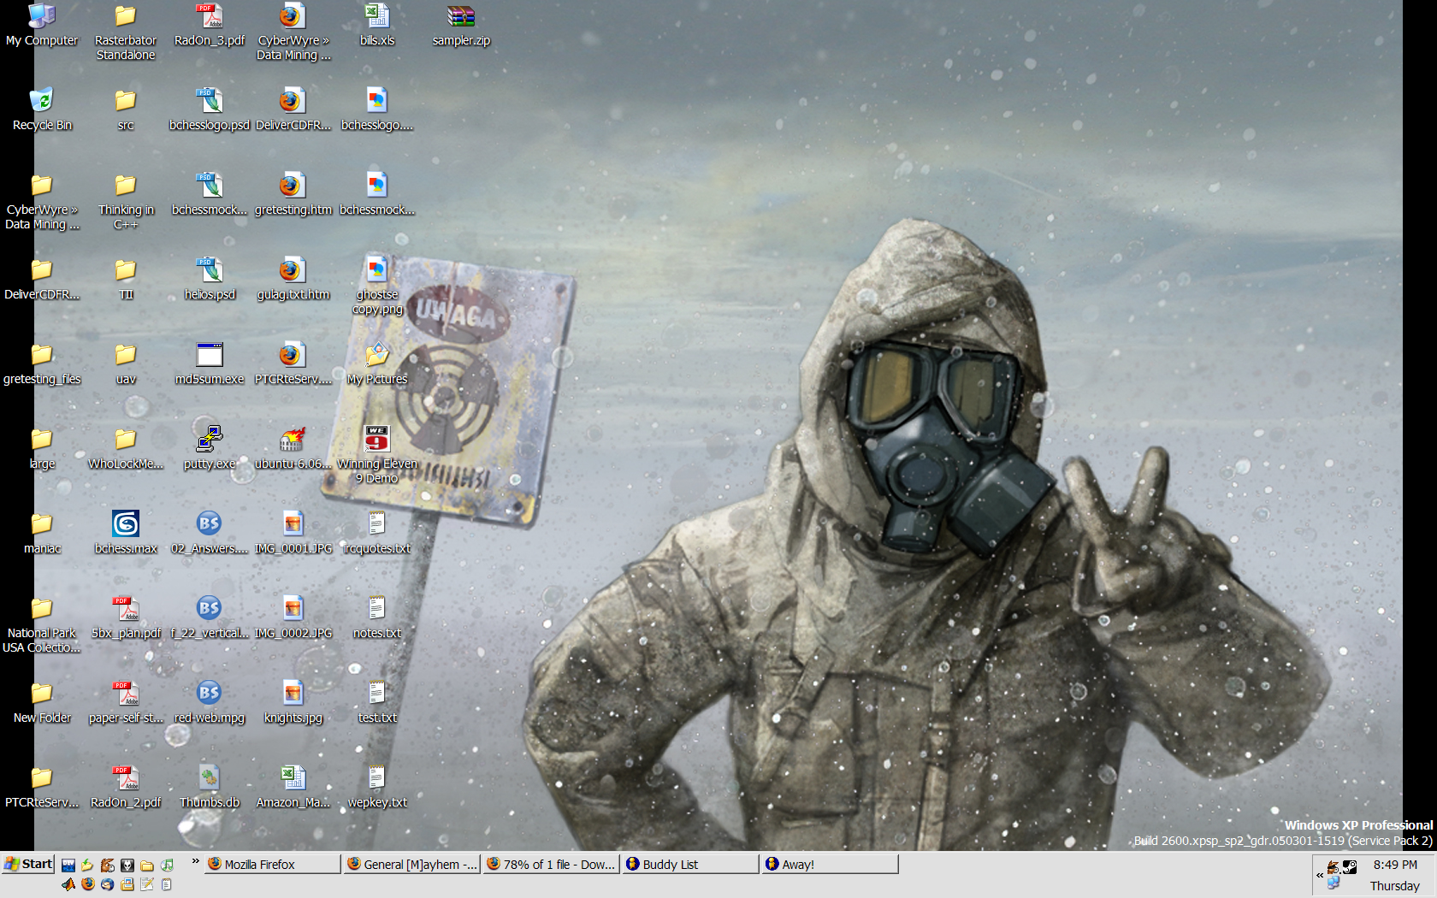1437x898 pixels.
Task: Select the WhoLockMe folder icon
Action: tap(126, 448)
